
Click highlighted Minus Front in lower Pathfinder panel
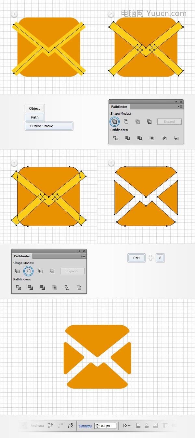[29, 271]
